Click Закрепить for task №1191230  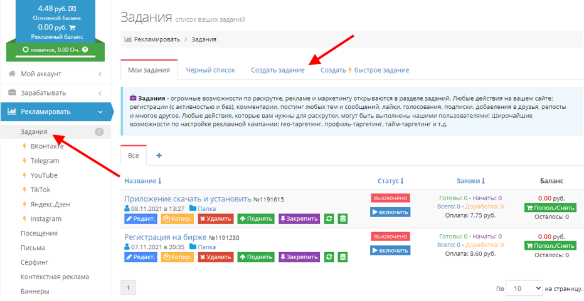[x=299, y=257]
